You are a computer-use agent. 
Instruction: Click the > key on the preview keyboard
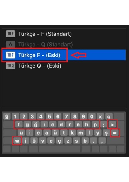tap(112, 125)
